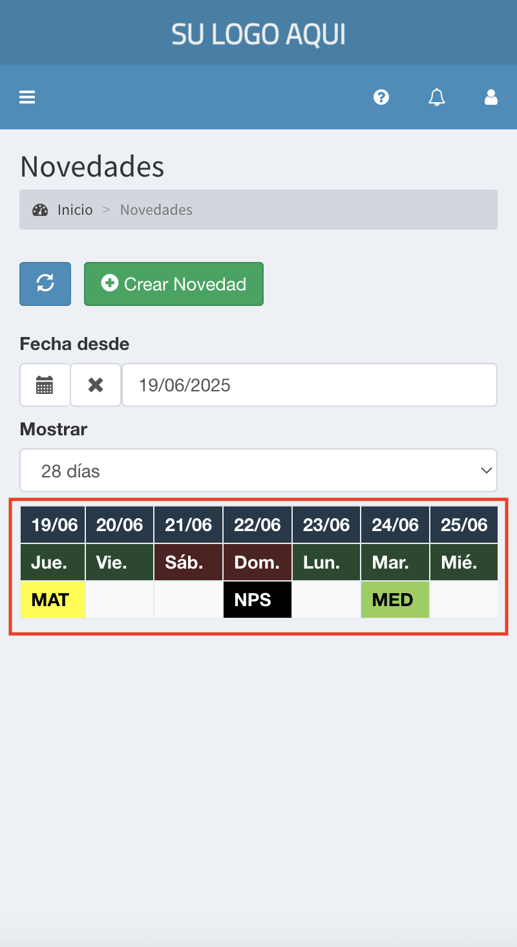This screenshot has height=947, width=517.
Task: Open the notifications bell
Action: (437, 98)
